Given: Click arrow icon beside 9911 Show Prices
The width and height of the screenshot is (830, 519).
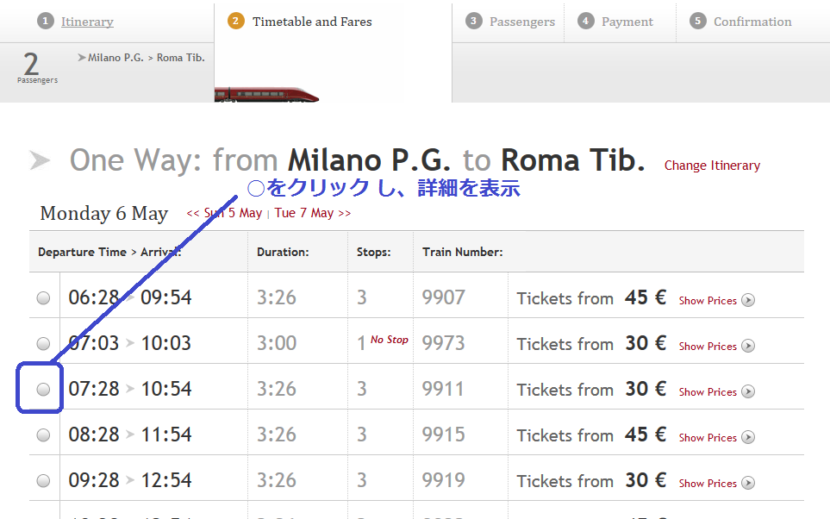Looking at the screenshot, I should (x=748, y=392).
